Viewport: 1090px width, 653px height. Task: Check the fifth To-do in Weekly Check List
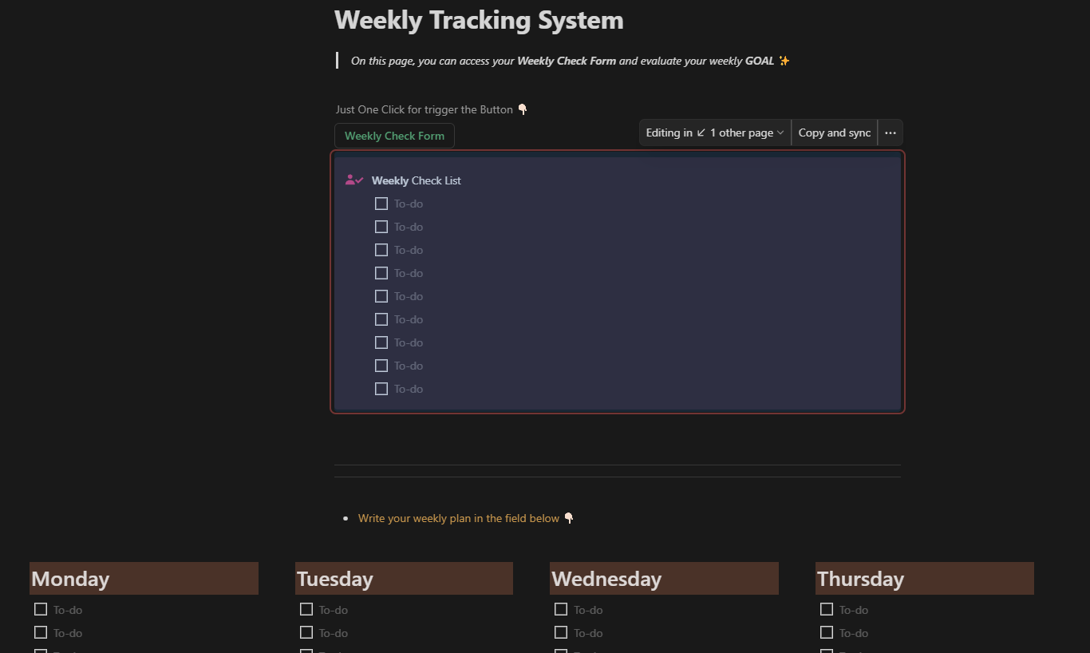tap(381, 296)
